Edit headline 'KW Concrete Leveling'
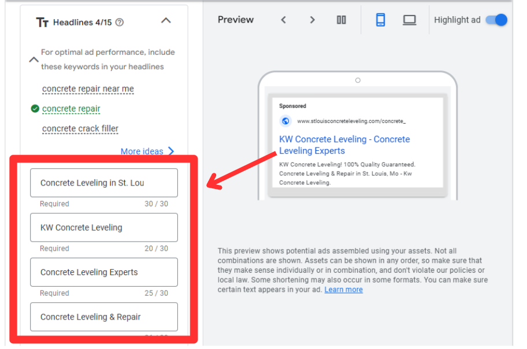This screenshot has height=349, width=527. tap(104, 228)
